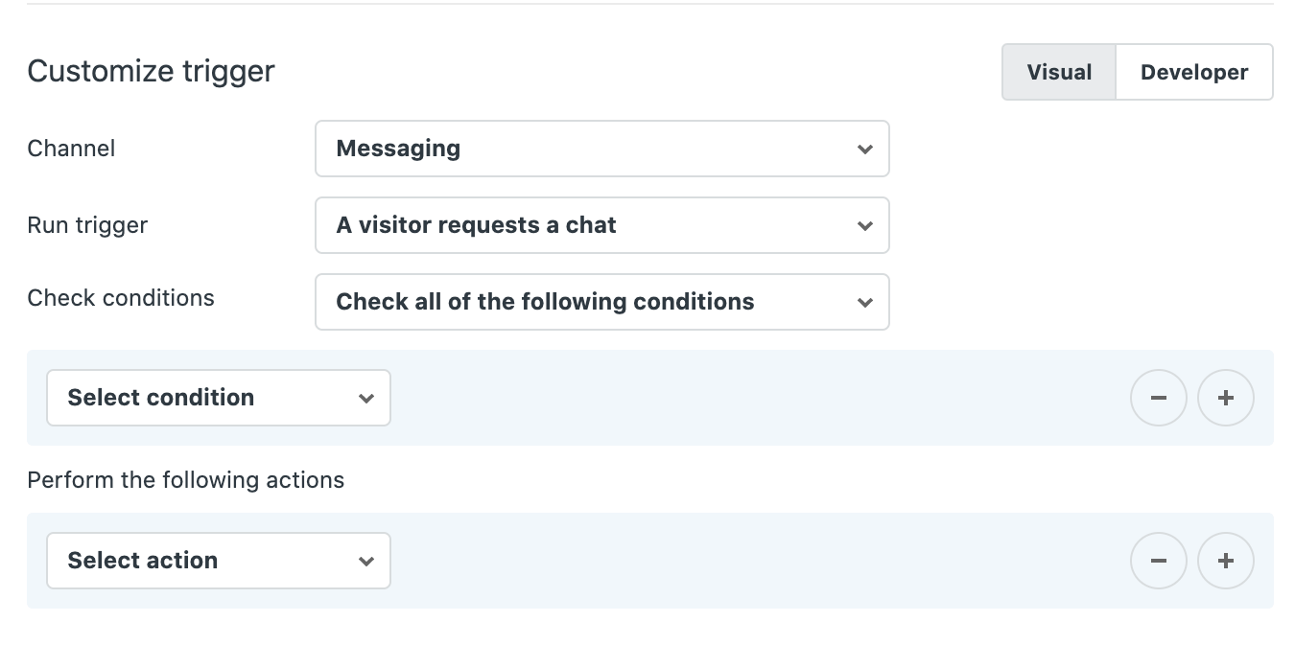Open the Select action dropdown
Viewport: 1295px width, 645px height.
coord(219,561)
